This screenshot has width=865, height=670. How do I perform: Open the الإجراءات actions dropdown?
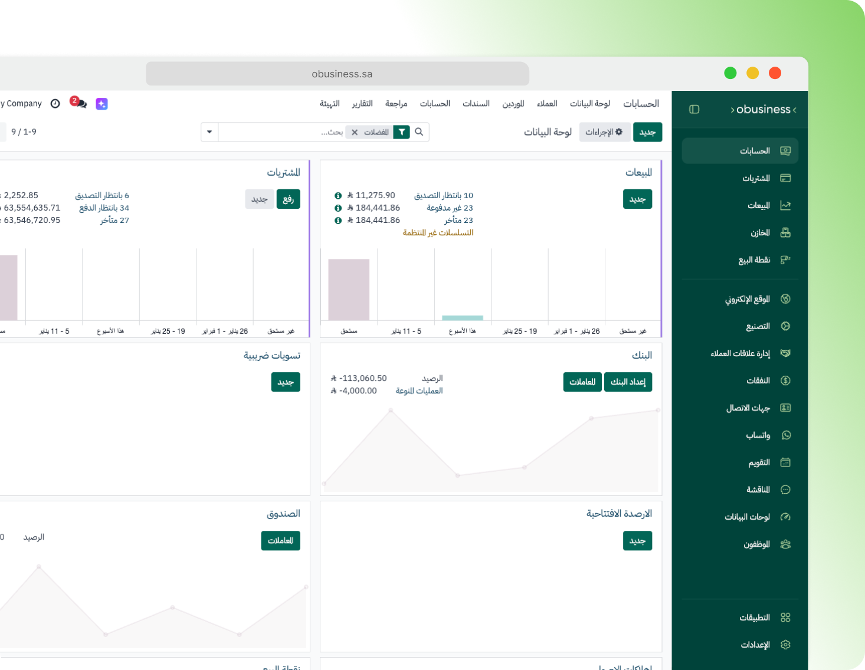click(604, 132)
